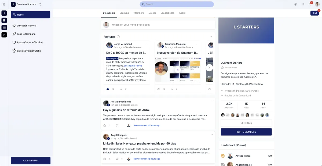Switch to the Events tab
Screen dimensions: 322x166
tap(152, 13)
